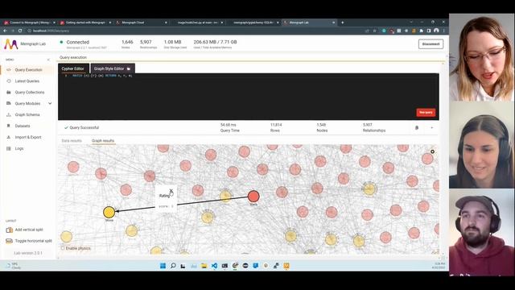This screenshot has height=290, width=515.
Task: Bookmark this page with the star
Action: (375, 31)
